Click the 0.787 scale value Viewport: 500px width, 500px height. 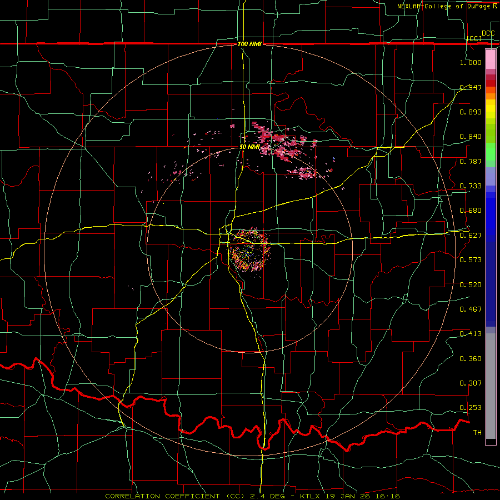(471, 161)
